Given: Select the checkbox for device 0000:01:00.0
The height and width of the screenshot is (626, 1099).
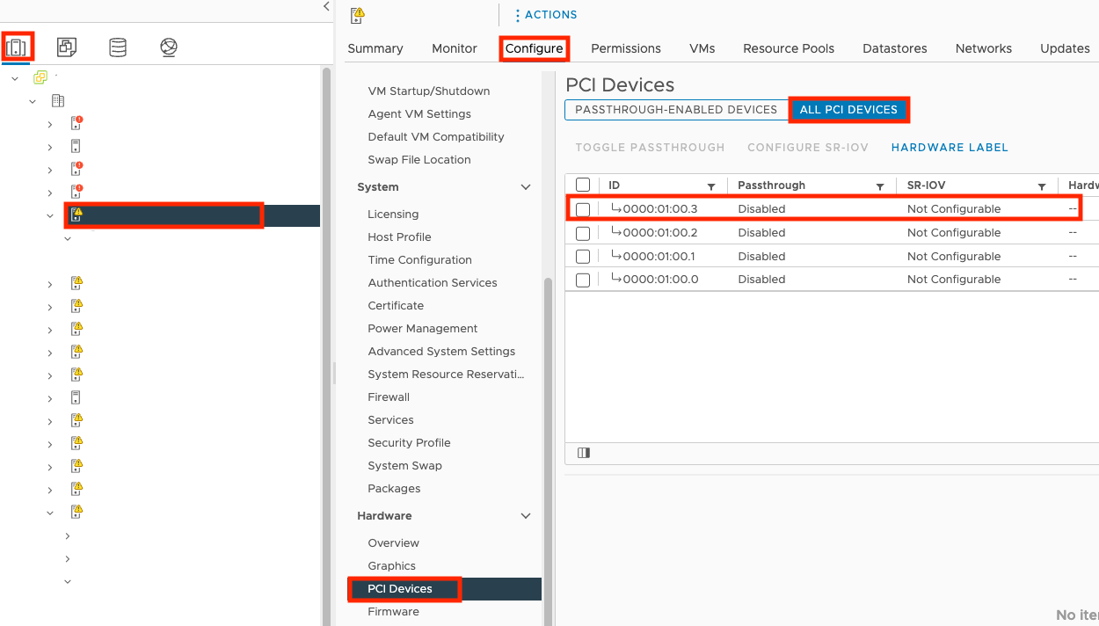Looking at the screenshot, I should click(x=583, y=280).
